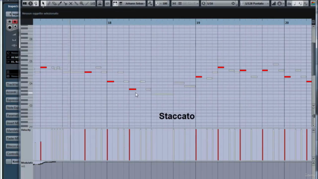Image resolution: width=318 pixels, height=179 pixels.
Task: Open the Insert MI Inspector section
Action: pos(12,123)
